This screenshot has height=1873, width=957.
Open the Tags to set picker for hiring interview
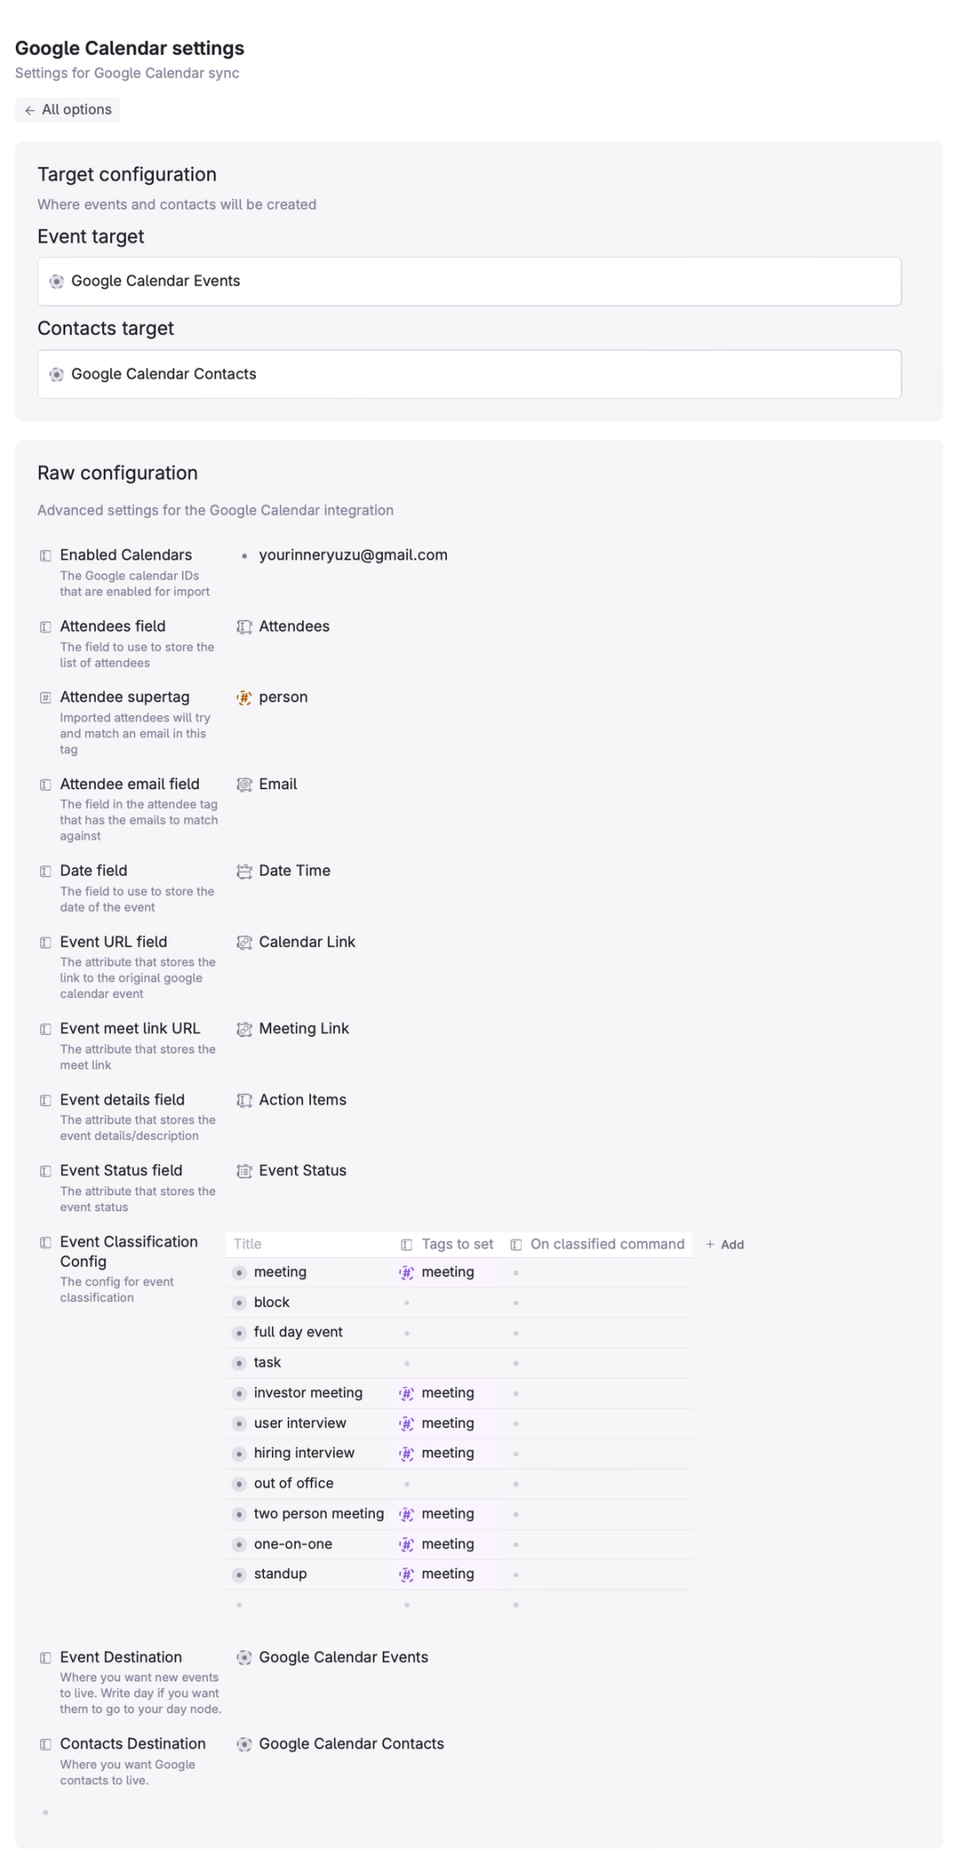tap(447, 1453)
